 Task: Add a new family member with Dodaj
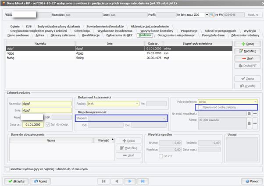pos(247,44)
